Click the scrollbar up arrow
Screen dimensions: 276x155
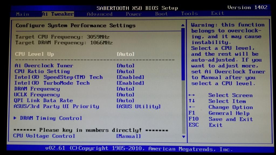coord(183,25)
